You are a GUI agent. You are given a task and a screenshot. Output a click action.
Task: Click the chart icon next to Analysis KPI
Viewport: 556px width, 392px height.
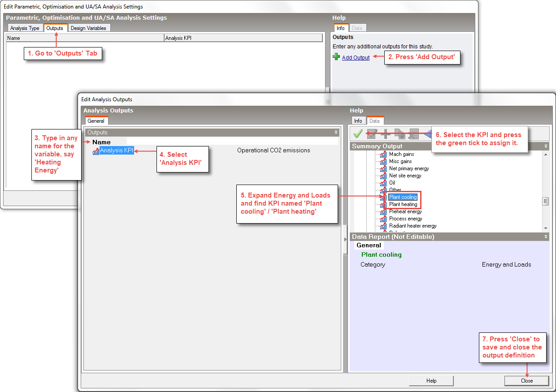[96, 151]
